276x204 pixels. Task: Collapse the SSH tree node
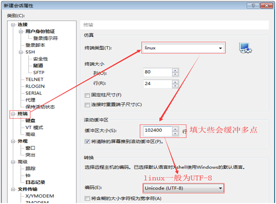pos(21,52)
